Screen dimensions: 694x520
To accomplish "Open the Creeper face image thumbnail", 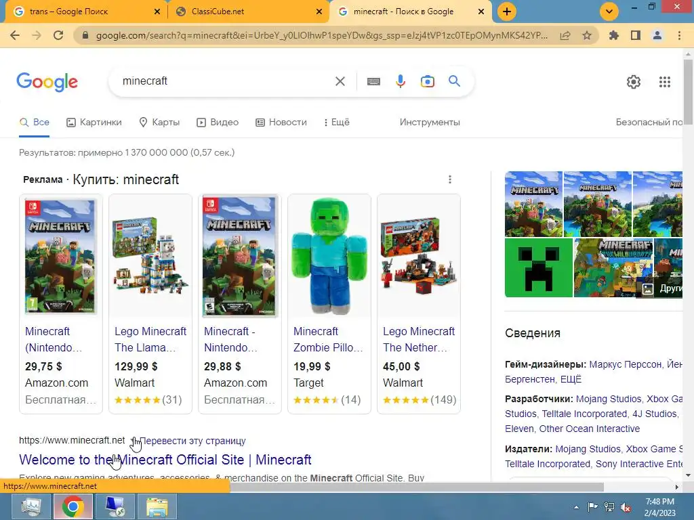I will coord(539,267).
